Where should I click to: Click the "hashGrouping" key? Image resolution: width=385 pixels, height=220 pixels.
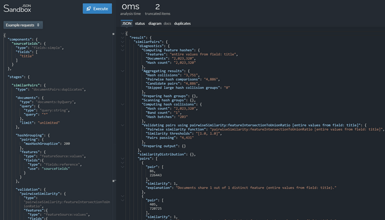[29, 136]
